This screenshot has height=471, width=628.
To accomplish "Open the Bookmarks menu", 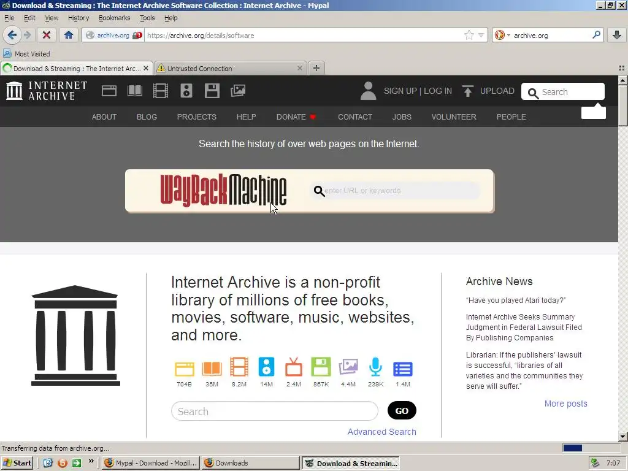I will (115, 18).
